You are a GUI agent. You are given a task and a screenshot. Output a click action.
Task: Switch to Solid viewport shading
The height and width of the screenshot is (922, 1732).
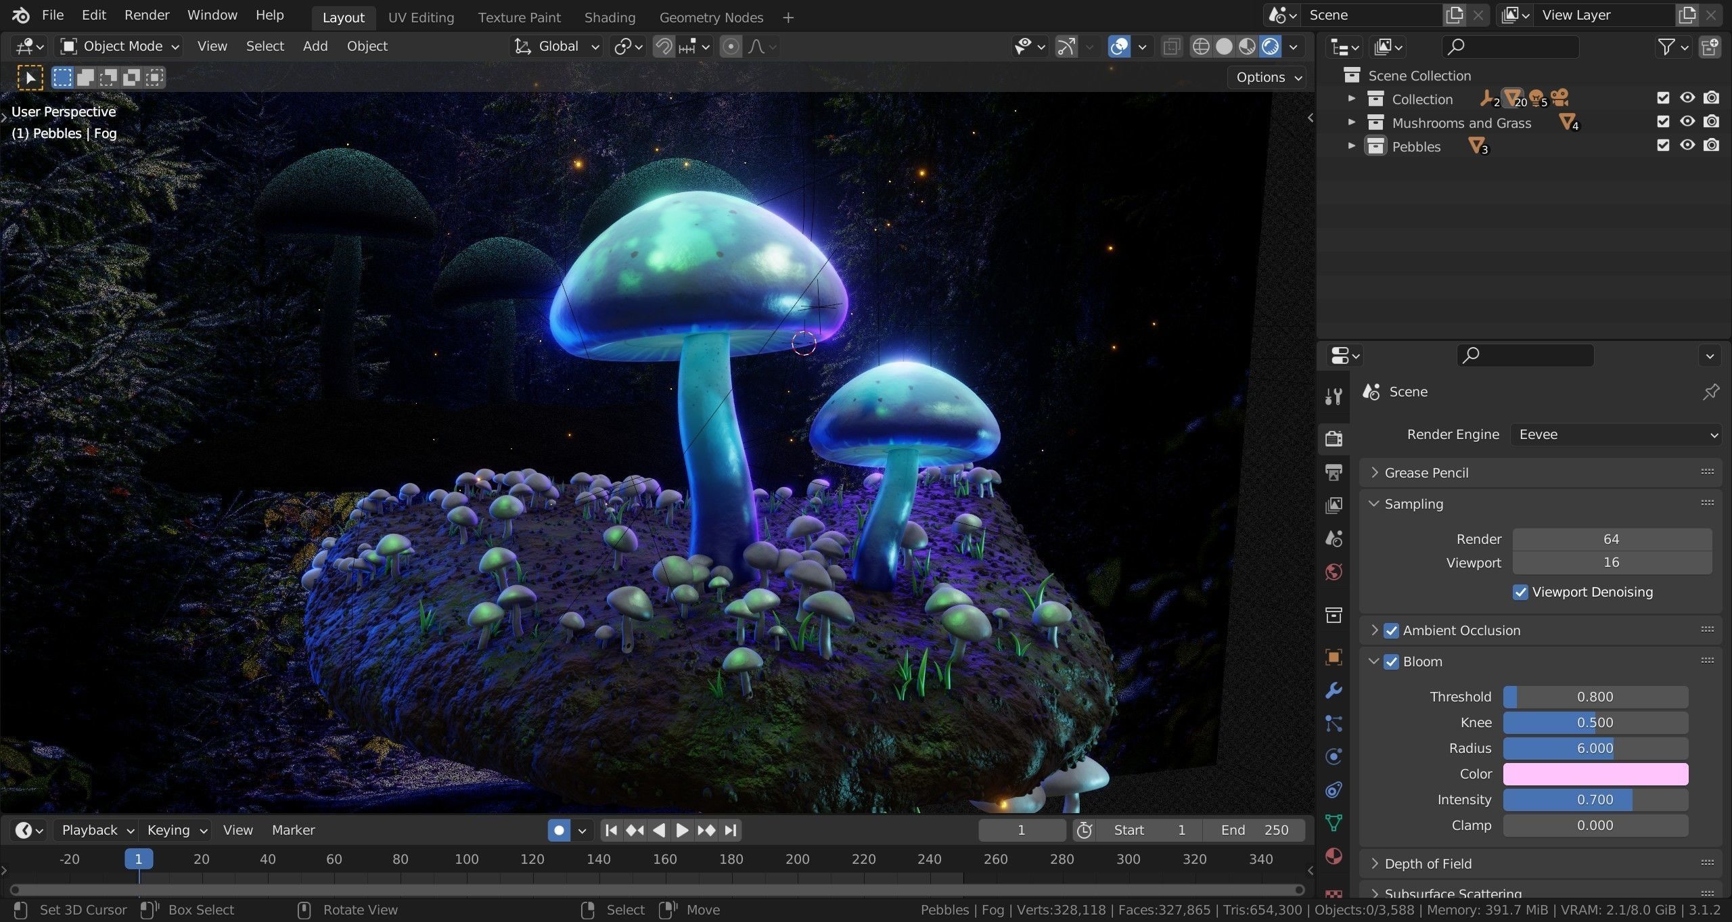(x=1223, y=47)
